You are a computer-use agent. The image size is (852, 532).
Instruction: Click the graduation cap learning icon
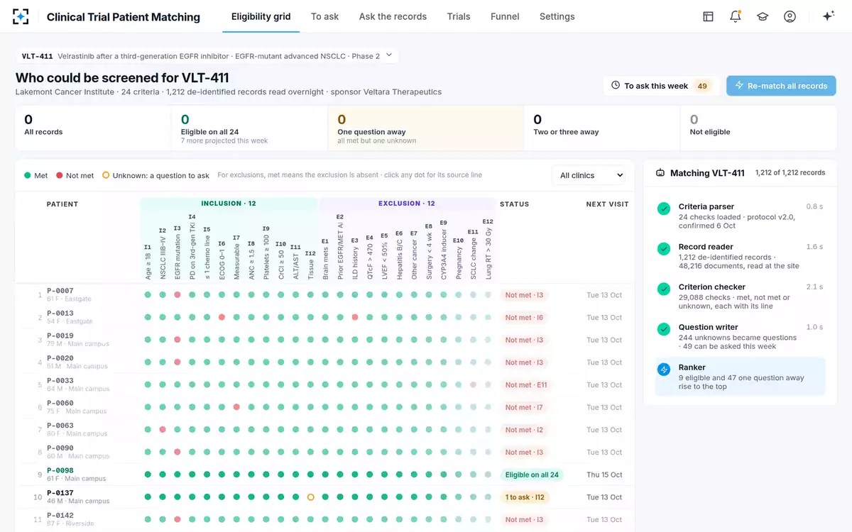tap(763, 16)
